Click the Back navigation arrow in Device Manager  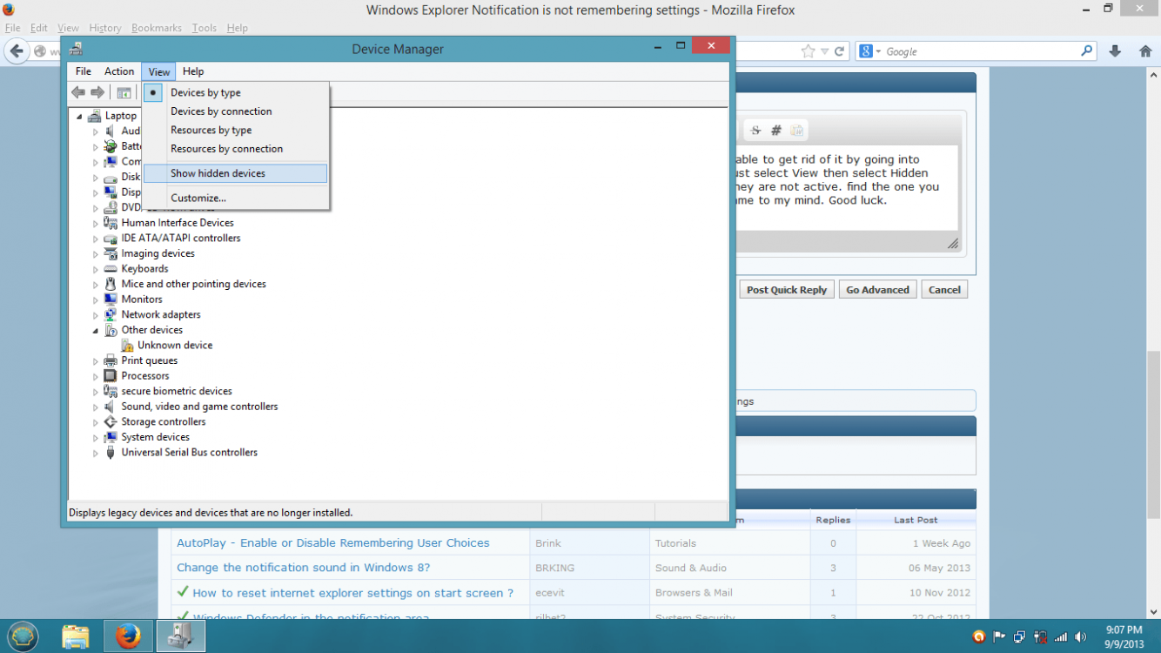[x=78, y=93]
